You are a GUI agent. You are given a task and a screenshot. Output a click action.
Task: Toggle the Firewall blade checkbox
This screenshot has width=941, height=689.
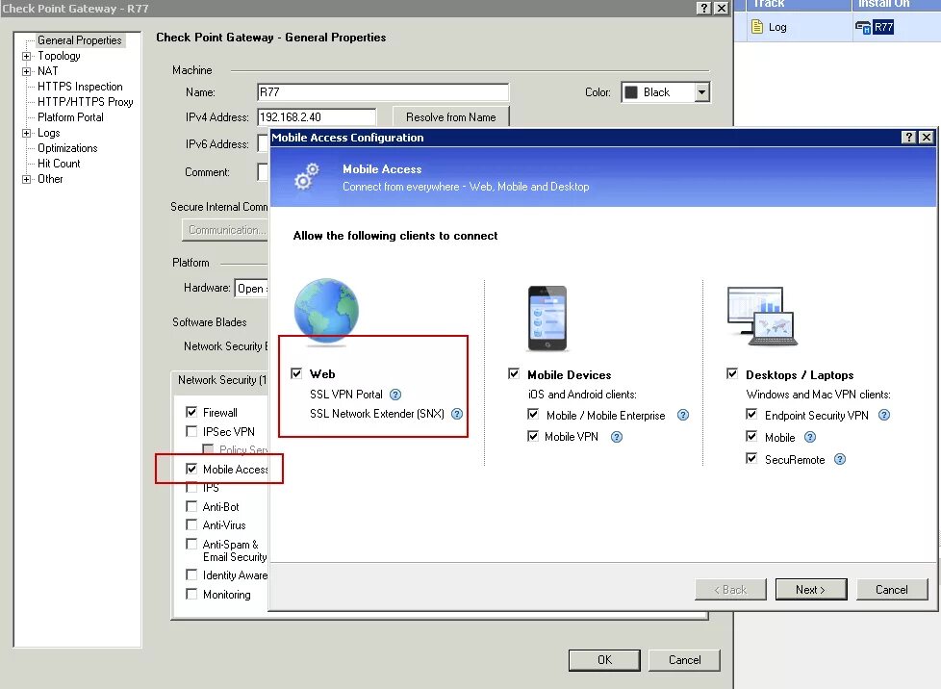[191, 412]
